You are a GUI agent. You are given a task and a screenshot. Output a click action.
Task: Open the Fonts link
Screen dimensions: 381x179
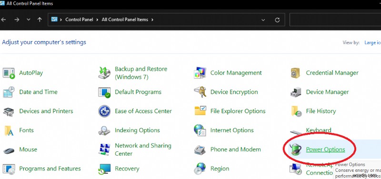(x=27, y=130)
